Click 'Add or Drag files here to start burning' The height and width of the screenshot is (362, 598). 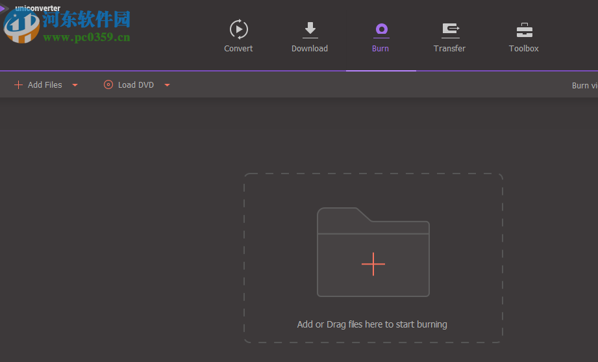(372, 324)
